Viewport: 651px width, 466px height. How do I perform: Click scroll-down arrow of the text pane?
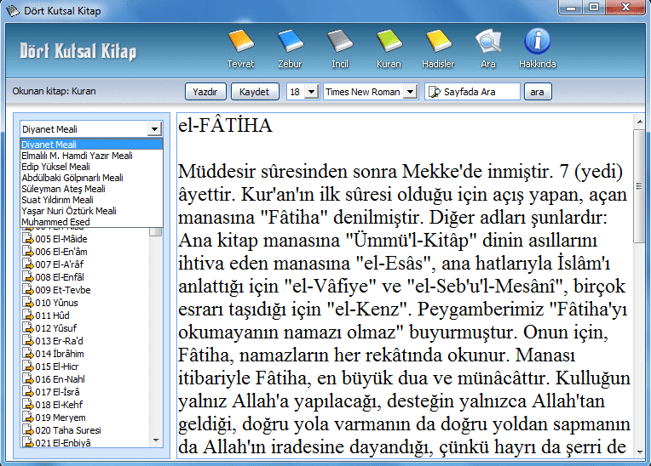point(639,452)
